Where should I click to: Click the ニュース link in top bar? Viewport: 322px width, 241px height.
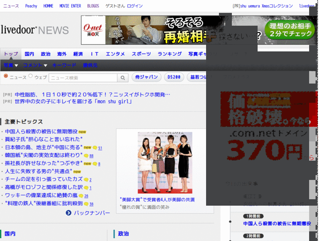point(11,6)
